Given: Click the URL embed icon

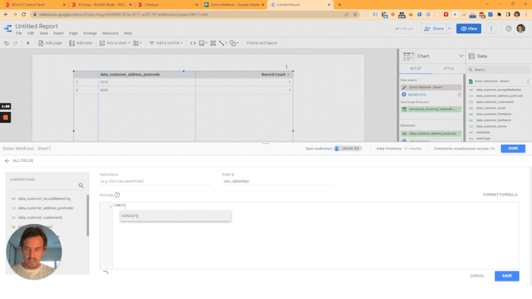Looking at the screenshot, I should [x=193, y=43].
